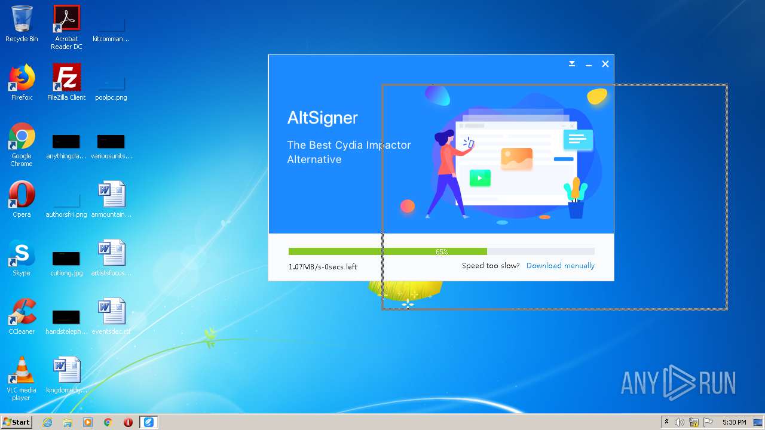Click 'Speed too slow?' text
The image size is (765, 430).
(x=491, y=266)
